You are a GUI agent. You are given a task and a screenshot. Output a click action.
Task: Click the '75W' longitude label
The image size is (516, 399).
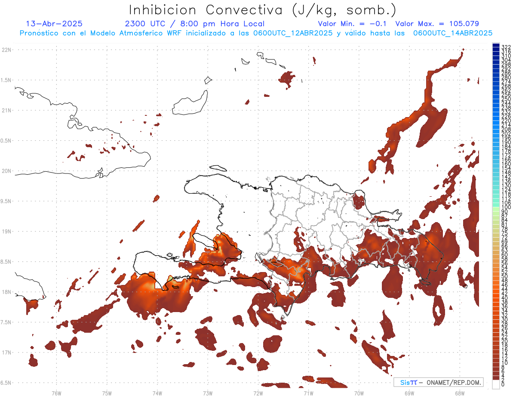click(x=107, y=393)
